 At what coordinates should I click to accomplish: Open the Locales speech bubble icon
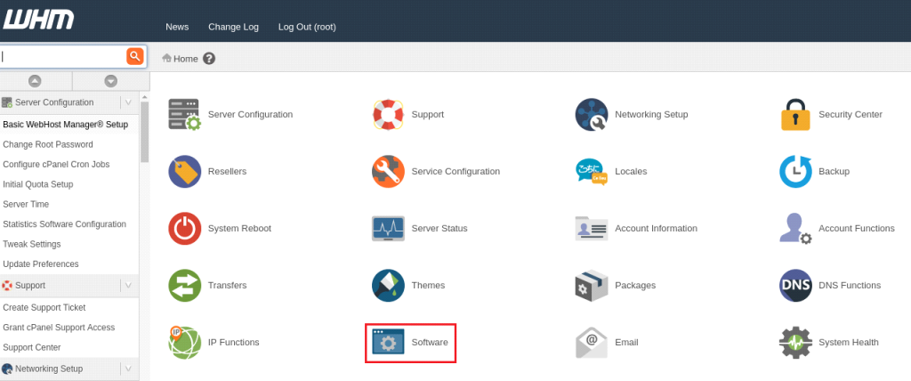592,172
